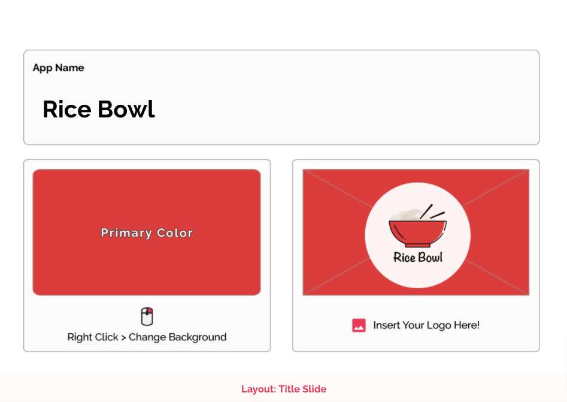Select the script "Rice Bowl" logo text
567x402 pixels.
[418, 257]
